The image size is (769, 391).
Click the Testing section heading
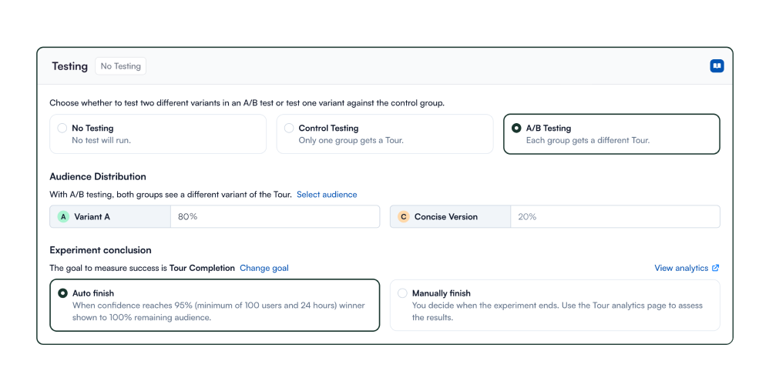coord(70,66)
